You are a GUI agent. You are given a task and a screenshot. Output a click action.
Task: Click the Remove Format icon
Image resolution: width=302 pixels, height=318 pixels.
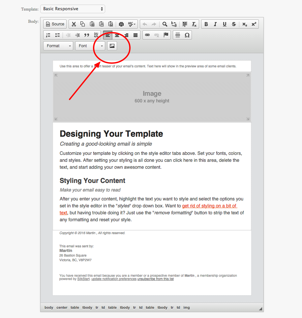[x=194, y=24]
